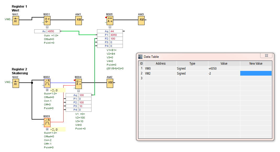Expand the plus box under B003
The height and width of the screenshot is (152, 280).
[47, 129]
